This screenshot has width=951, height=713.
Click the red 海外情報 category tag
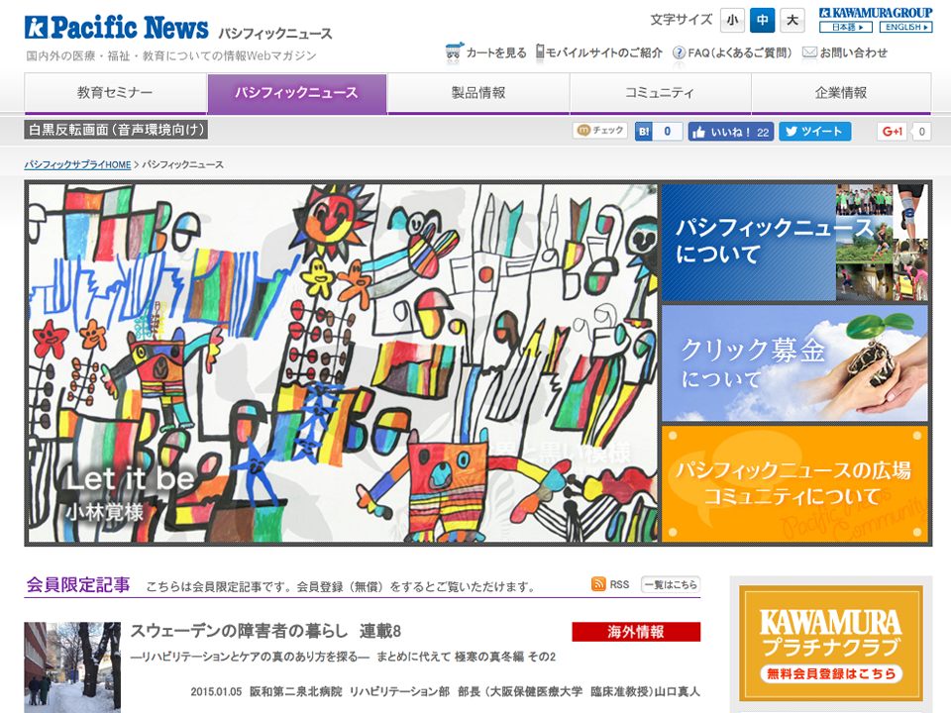coord(636,632)
